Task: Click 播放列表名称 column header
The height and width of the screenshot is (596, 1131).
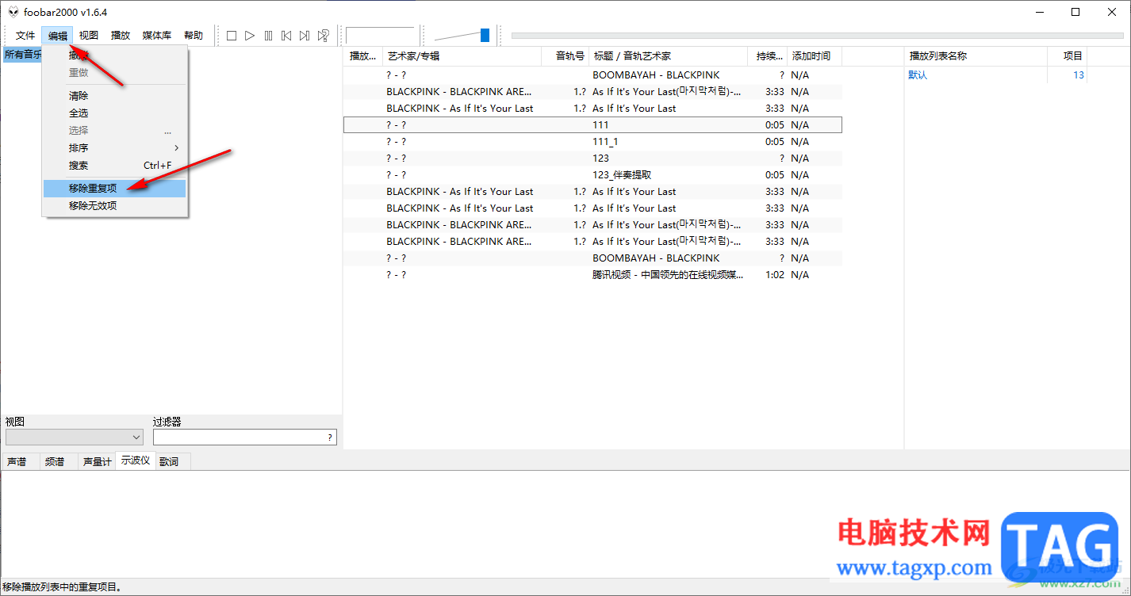Action: 976,56
